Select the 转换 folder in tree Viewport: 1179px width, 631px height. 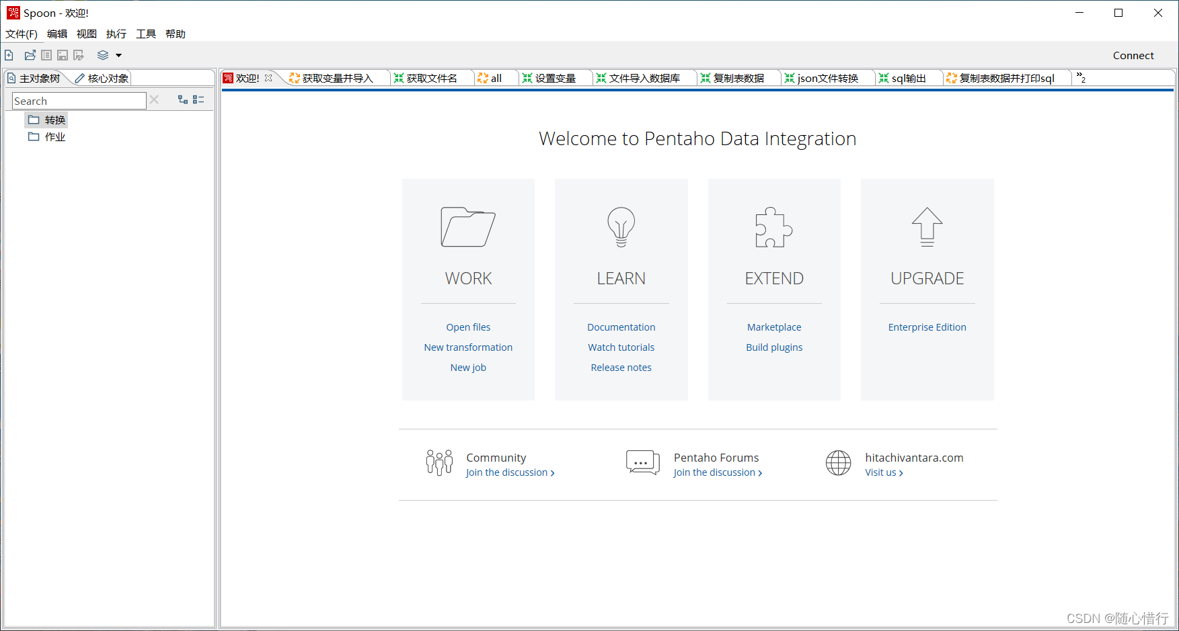47,120
